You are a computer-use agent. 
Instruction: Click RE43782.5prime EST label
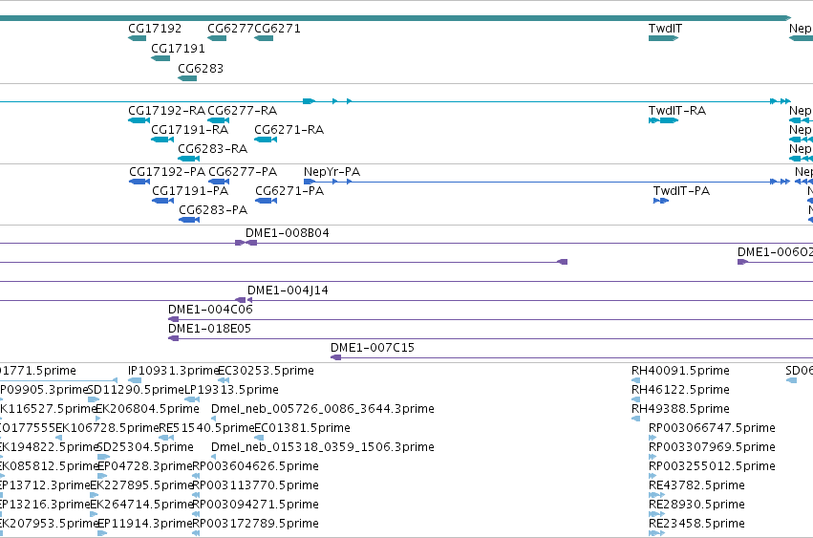(696, 485)
